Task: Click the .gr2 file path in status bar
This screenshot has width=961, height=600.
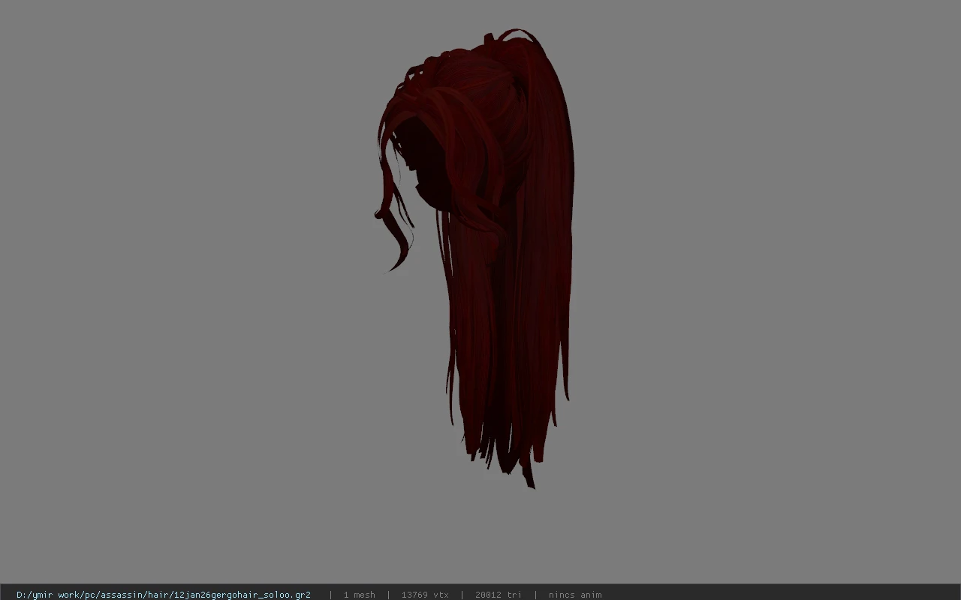Action: pos(164,595)
